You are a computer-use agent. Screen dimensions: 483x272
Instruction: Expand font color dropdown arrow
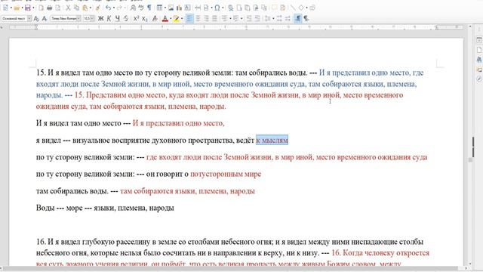tap(171, 18)
